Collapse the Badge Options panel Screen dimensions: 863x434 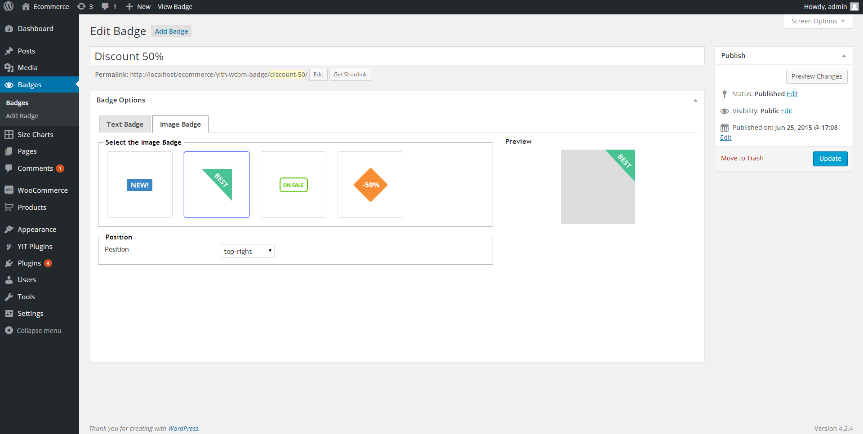[695, 100]
